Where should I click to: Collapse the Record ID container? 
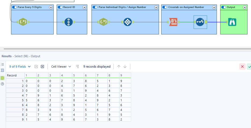[x=84, y=7]
